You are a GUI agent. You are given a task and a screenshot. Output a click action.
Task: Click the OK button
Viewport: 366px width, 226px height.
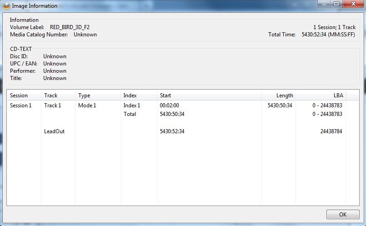point(343,214)
